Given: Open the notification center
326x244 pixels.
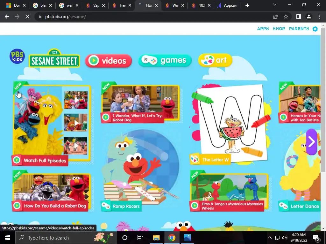Looking at the screenshot, I should [316, 238].
